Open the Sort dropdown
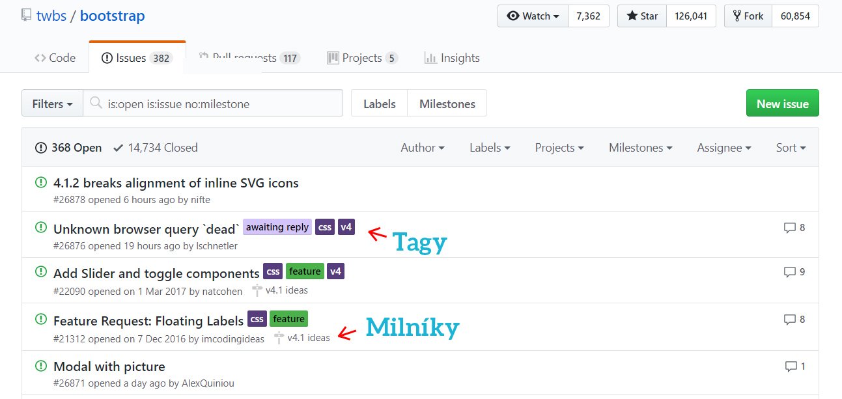The image size is (842, 399). 791,148
